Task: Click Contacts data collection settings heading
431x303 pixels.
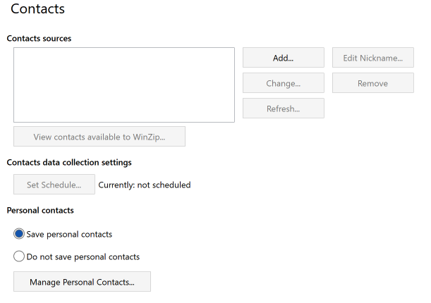Action: pyautogui.click(x=69, y=163)
